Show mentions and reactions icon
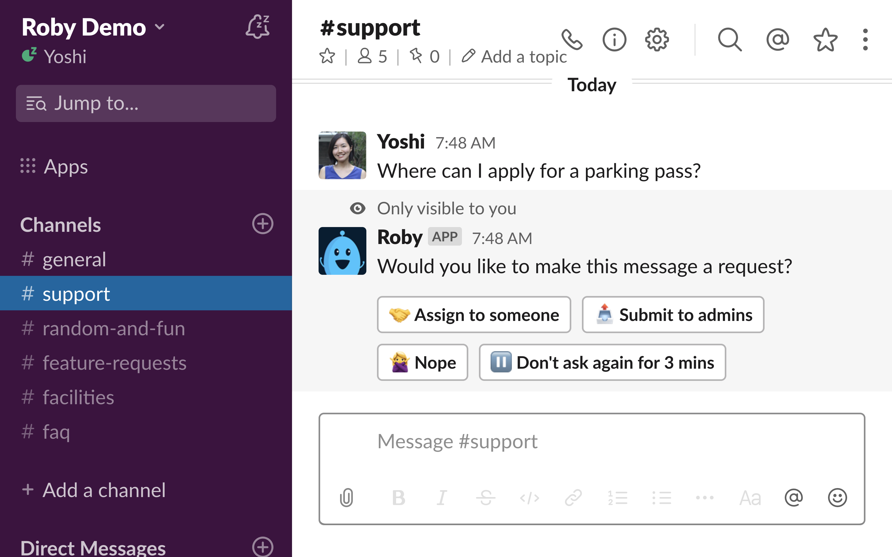This screenshot has width=892, height=557. tap(777, 40)
